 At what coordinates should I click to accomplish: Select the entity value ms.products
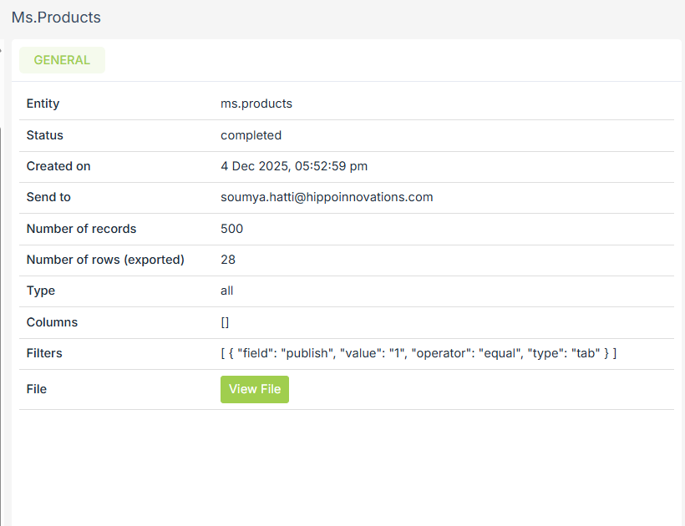(x=256, y=104)
